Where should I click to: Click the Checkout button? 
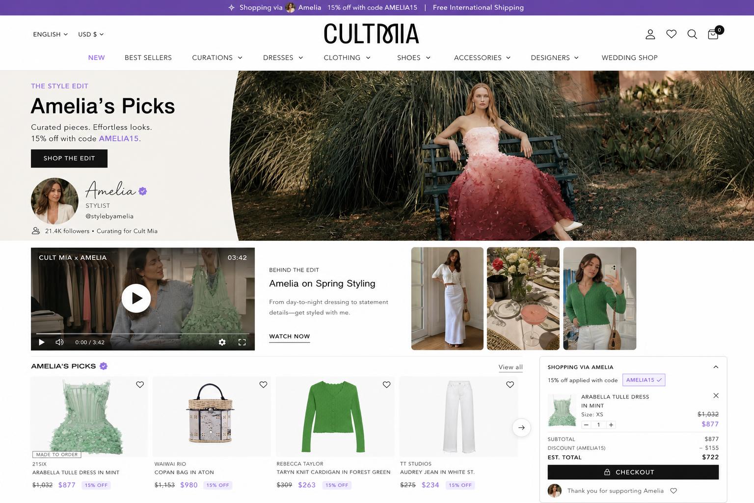(x=633, y=472)
